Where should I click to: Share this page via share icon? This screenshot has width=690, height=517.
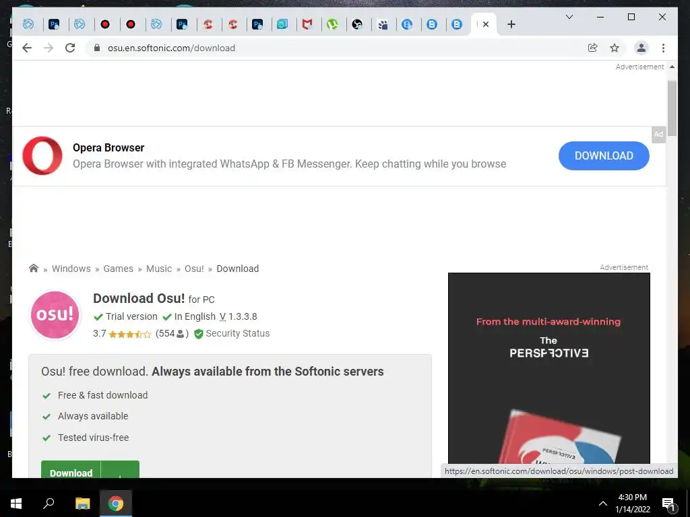pos(593,48)
